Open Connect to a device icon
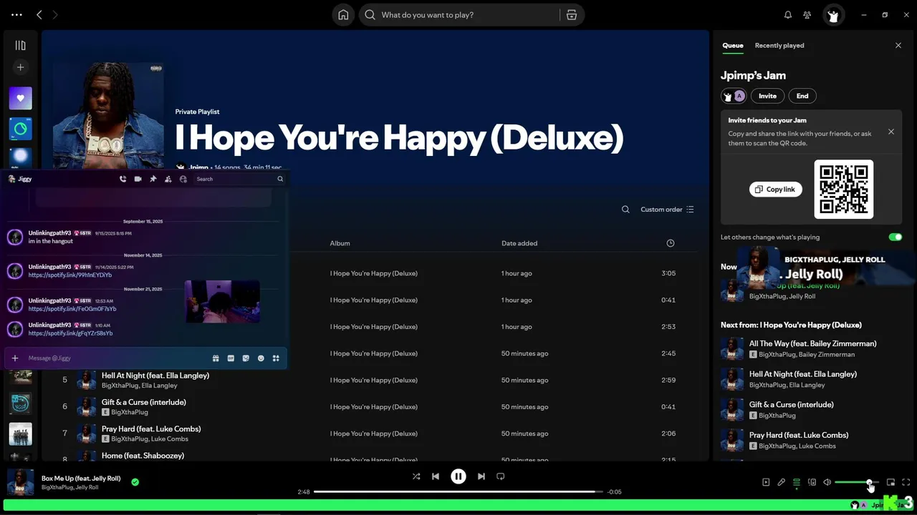The width and height of the screenshot is (917, 515). coord(812,482)
